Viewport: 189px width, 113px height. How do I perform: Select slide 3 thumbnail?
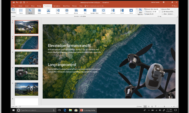click(x=26, y=58)
